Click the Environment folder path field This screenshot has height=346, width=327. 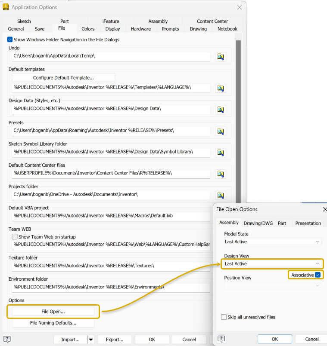111,287
